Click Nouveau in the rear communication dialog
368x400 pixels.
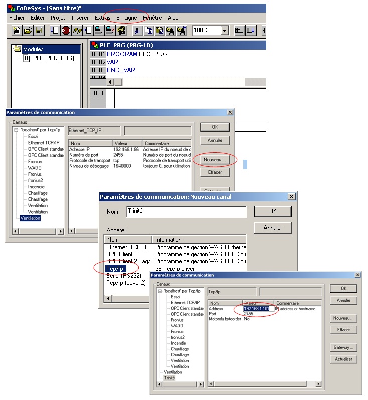215,160
